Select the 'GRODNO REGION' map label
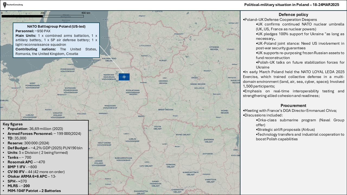The height and width of the screenshot is (195, 347). [x=163, y=82]
